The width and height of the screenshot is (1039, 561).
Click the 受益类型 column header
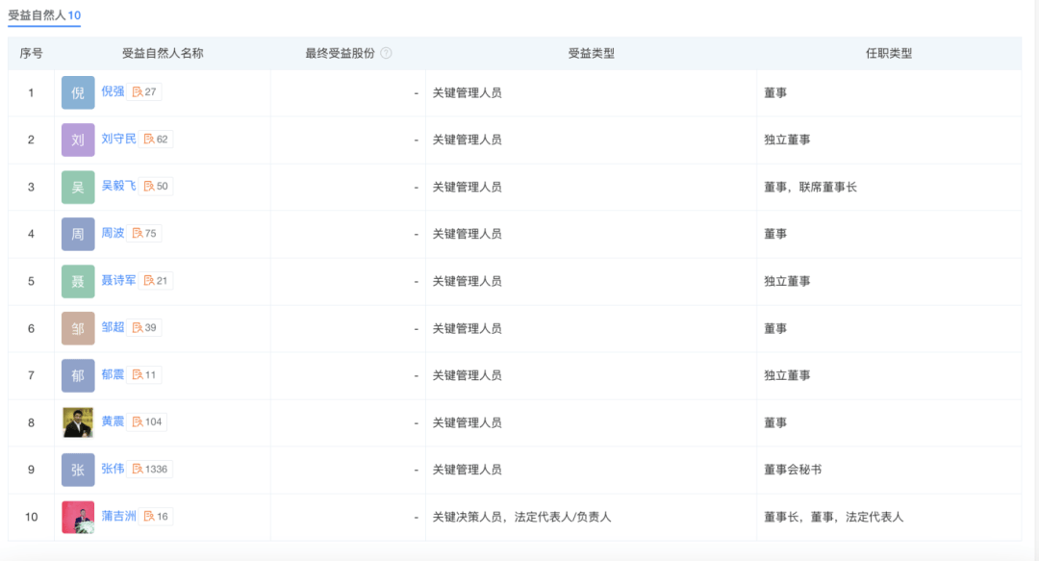click(x=591, y=53)
